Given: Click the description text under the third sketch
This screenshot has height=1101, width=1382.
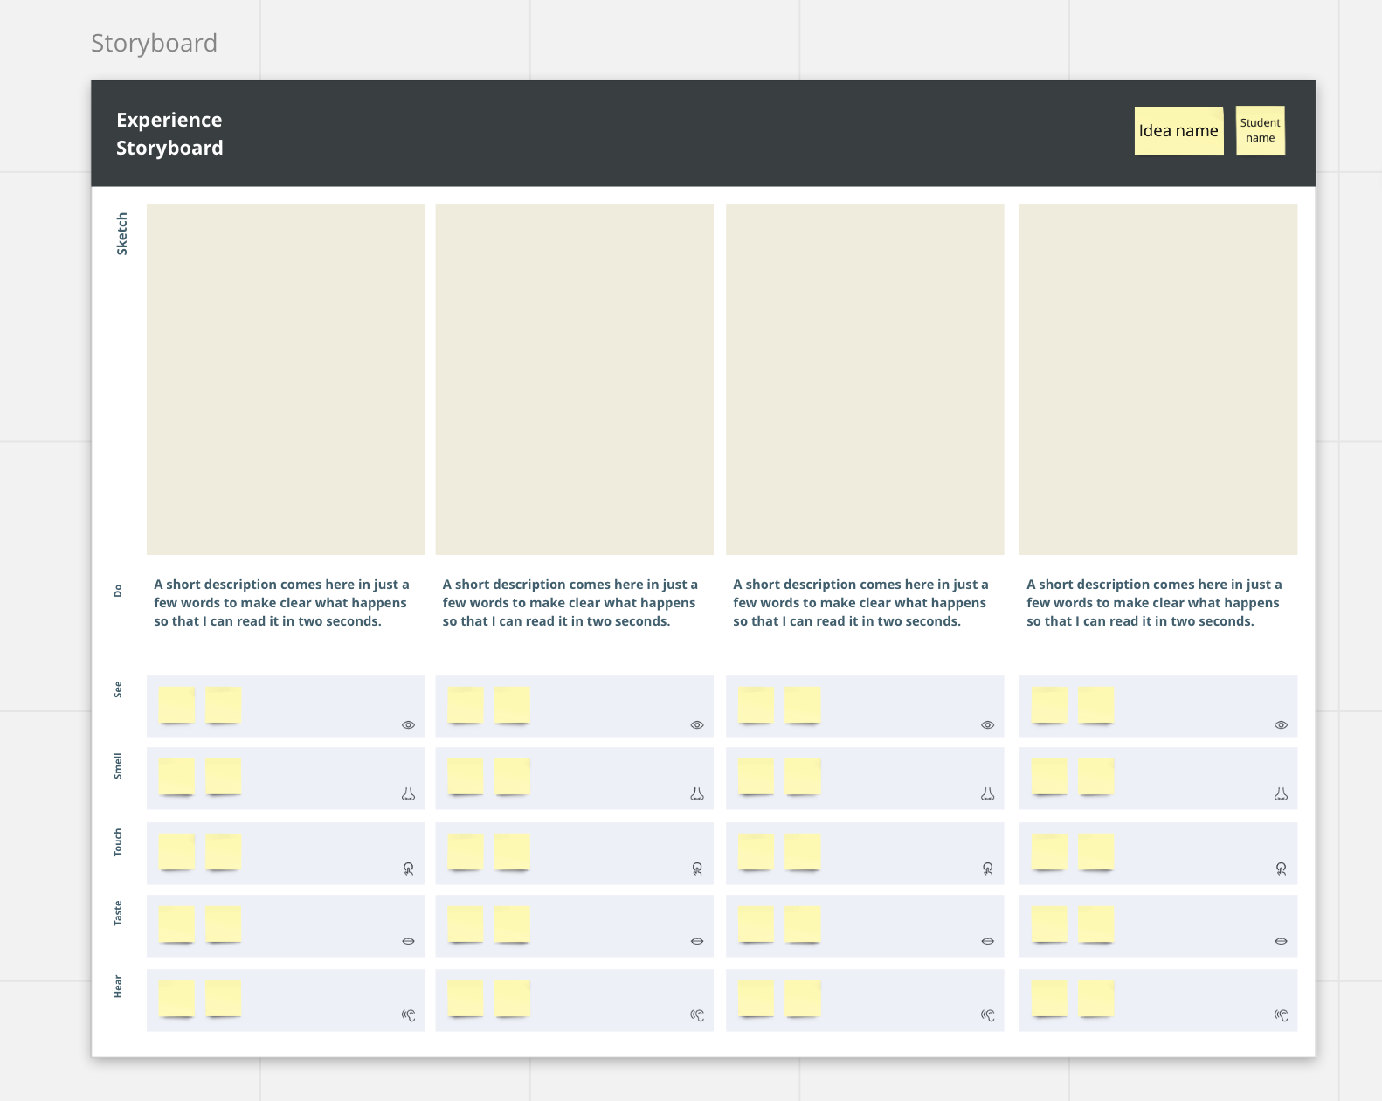Looking at the screenshot, I should pos(860,603).
